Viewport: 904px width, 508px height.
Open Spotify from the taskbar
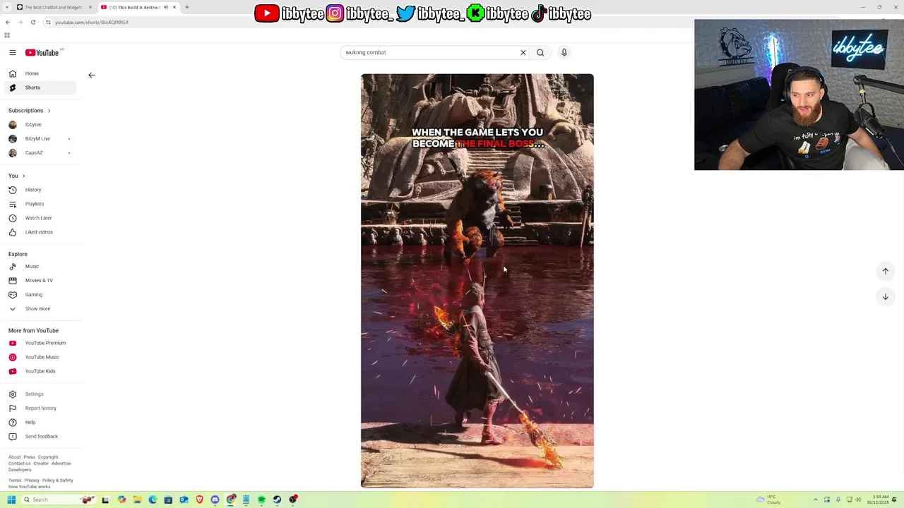pyautogui.click(x=261, y=500)
